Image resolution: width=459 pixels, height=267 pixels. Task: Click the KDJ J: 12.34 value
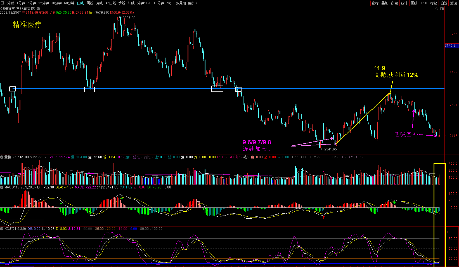74,229
